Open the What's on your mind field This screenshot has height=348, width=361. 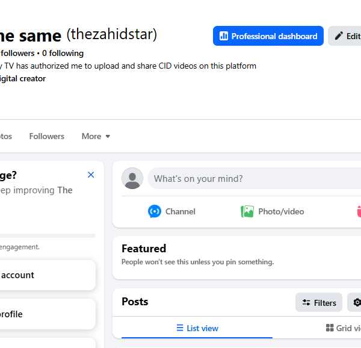point(254,178)
